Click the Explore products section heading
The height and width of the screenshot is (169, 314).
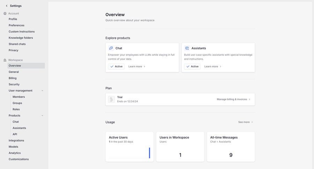pos(118,38)
